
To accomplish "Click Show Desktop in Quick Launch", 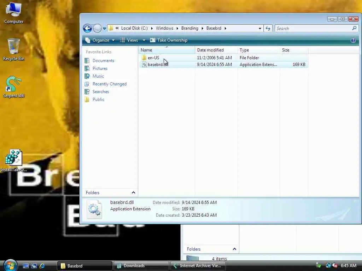I will point(25,266).
